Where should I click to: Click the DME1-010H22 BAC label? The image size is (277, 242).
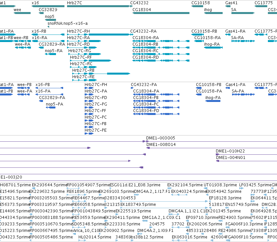click(x=230, y=151)
